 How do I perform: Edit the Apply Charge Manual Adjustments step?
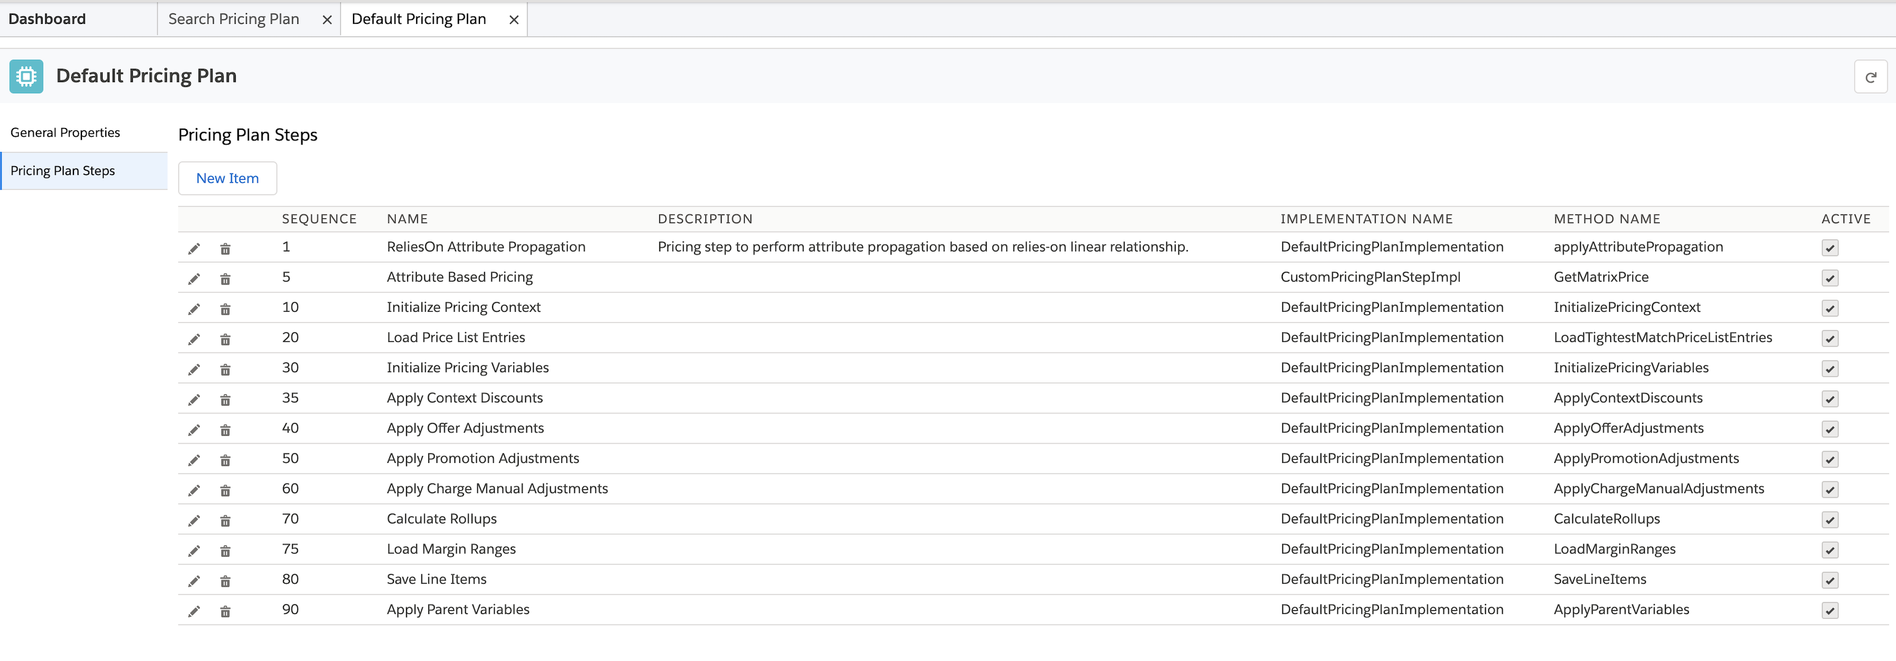194,490
